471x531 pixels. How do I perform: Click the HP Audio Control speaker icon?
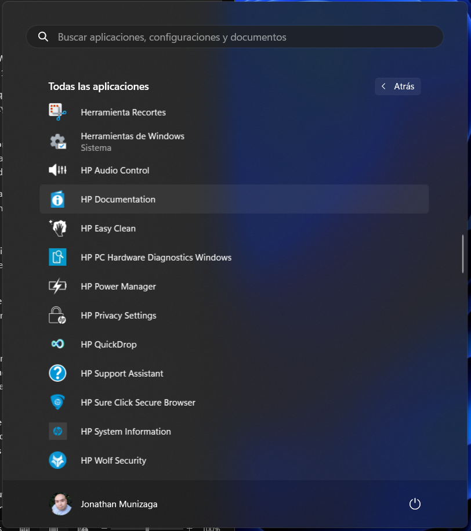tap(57, 170)
